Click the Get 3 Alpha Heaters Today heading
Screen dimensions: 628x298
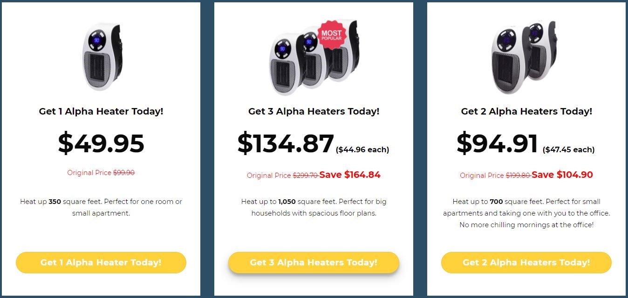point(314,112)
